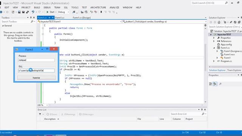Viewport: 242px width, 136px height.
Task: Switch to the Team Explorer tab
Action: coord(234,70)
